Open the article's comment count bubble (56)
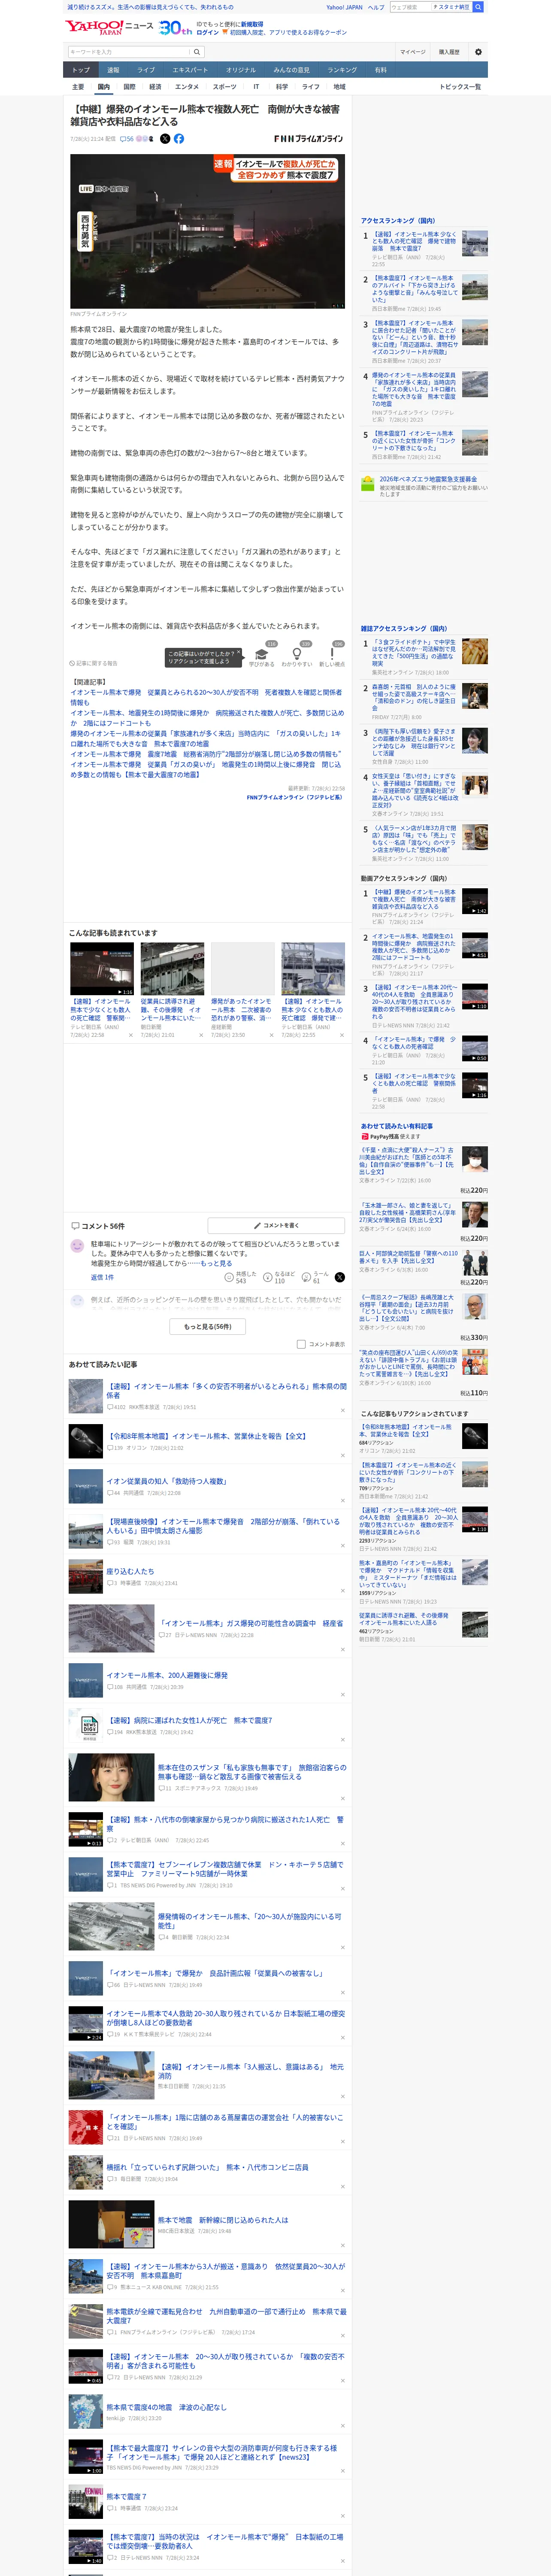Viewport: 551px width, 2576px height. 127,139
